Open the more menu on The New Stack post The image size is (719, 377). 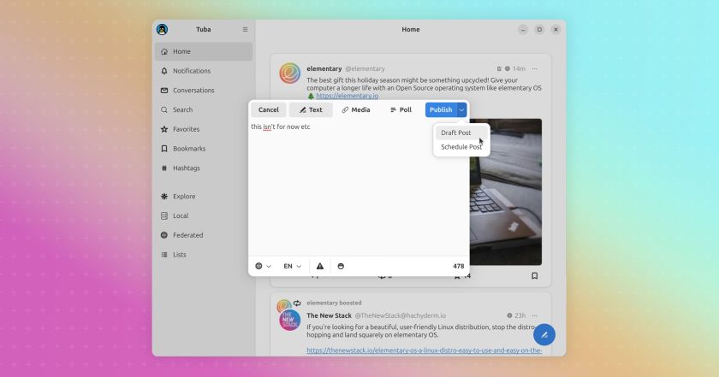[x=535, y=315]
